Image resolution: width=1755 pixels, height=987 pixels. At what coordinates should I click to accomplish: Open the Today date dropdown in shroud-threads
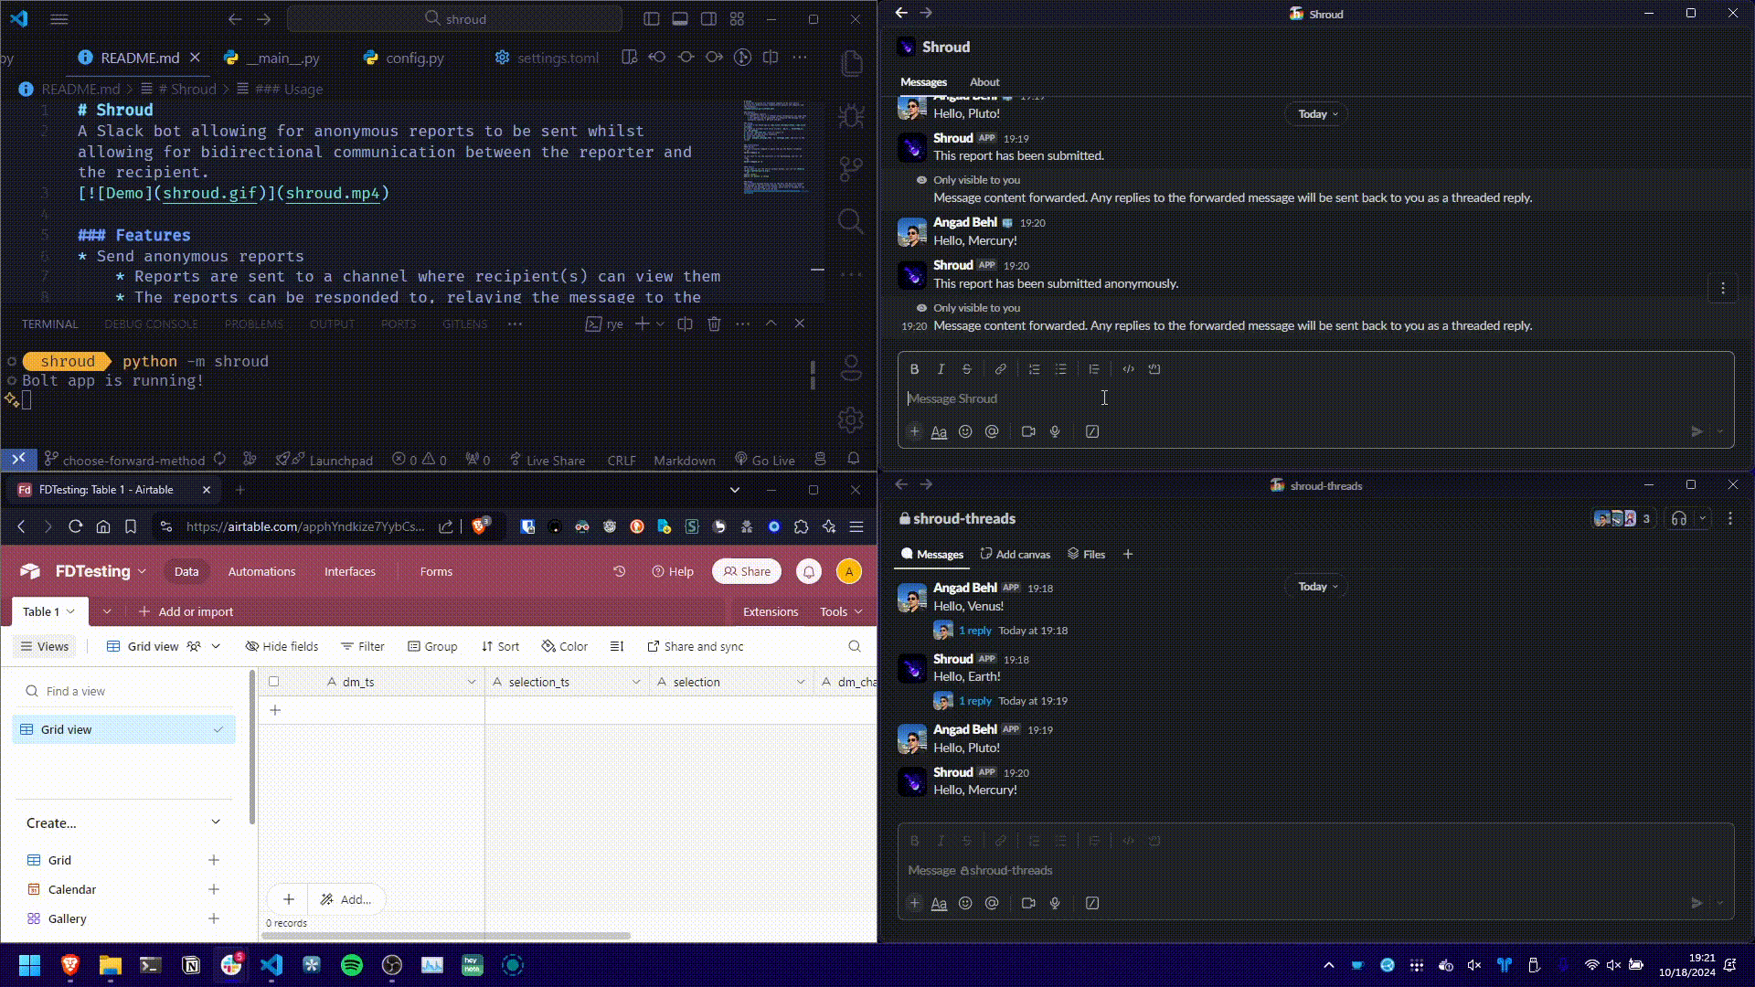coord(1317,587)
